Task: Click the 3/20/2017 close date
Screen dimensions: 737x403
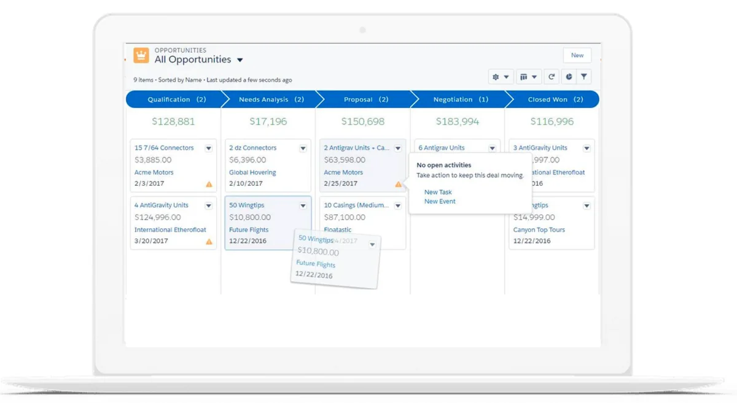Action: point(151,241)
